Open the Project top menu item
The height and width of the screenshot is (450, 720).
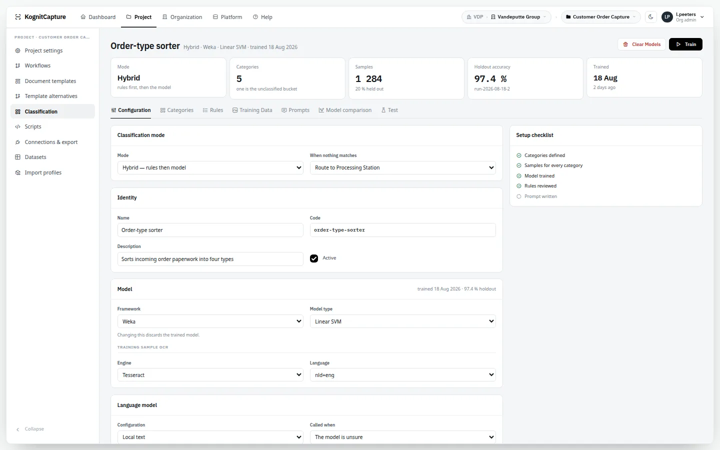[x=139, y=17]
